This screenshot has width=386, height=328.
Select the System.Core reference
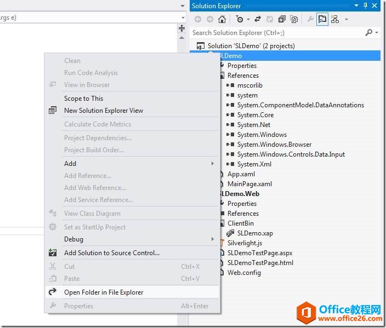coord(256,115)
